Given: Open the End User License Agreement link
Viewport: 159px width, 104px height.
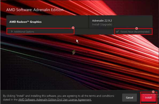Looking at the screenshot, I should (55, 99).
